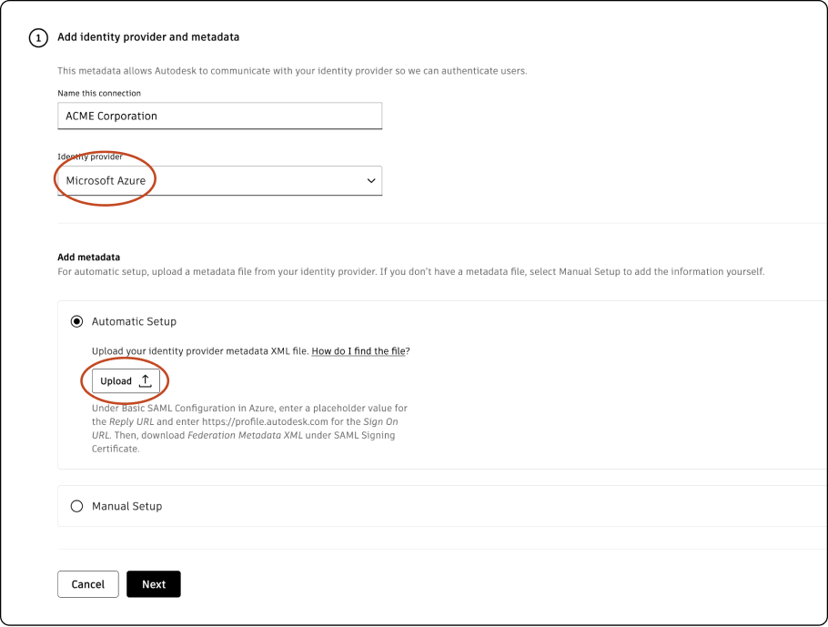828x627 pixels.
Task: Click the "Automatic Setup" option label
Action: 134,321
